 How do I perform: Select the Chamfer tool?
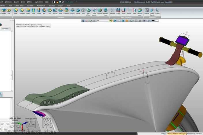22,11
